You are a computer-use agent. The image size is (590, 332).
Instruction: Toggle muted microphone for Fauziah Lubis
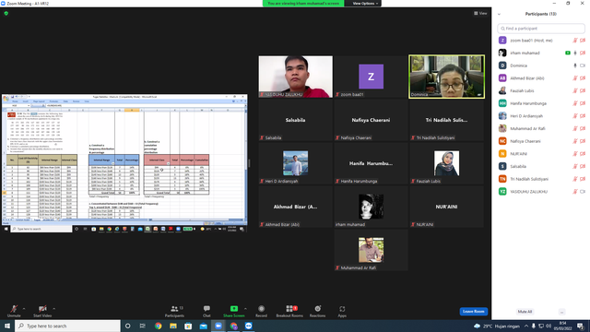[x=575, y=90]
